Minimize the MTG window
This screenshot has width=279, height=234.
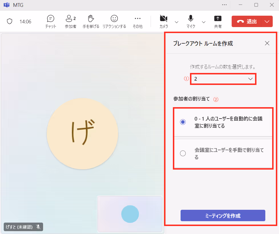(240, 5)
